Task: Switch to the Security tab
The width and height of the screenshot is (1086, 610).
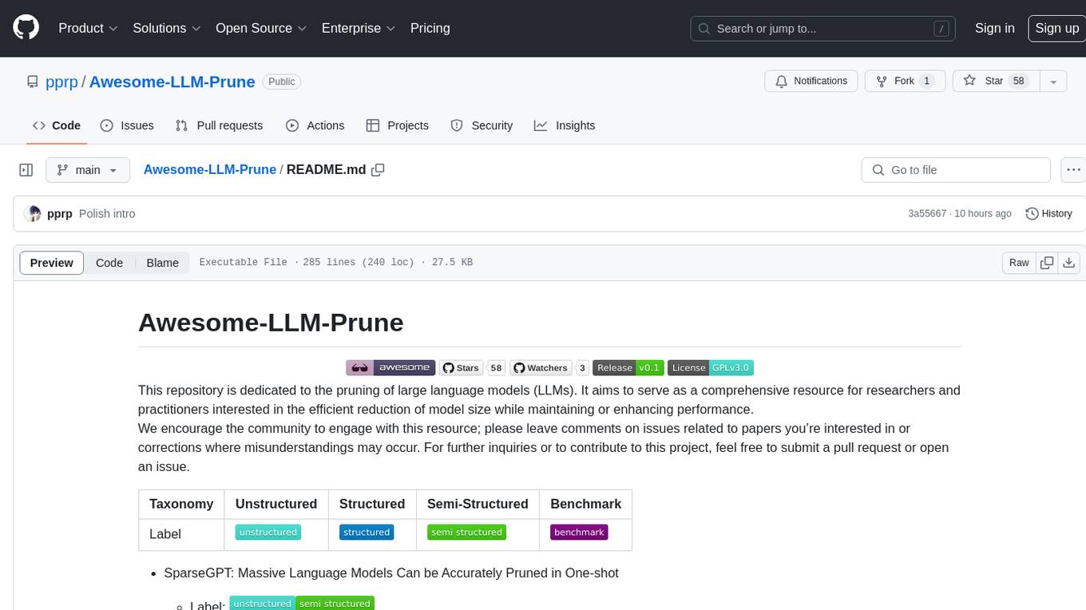Action: (x=482, y=125)
